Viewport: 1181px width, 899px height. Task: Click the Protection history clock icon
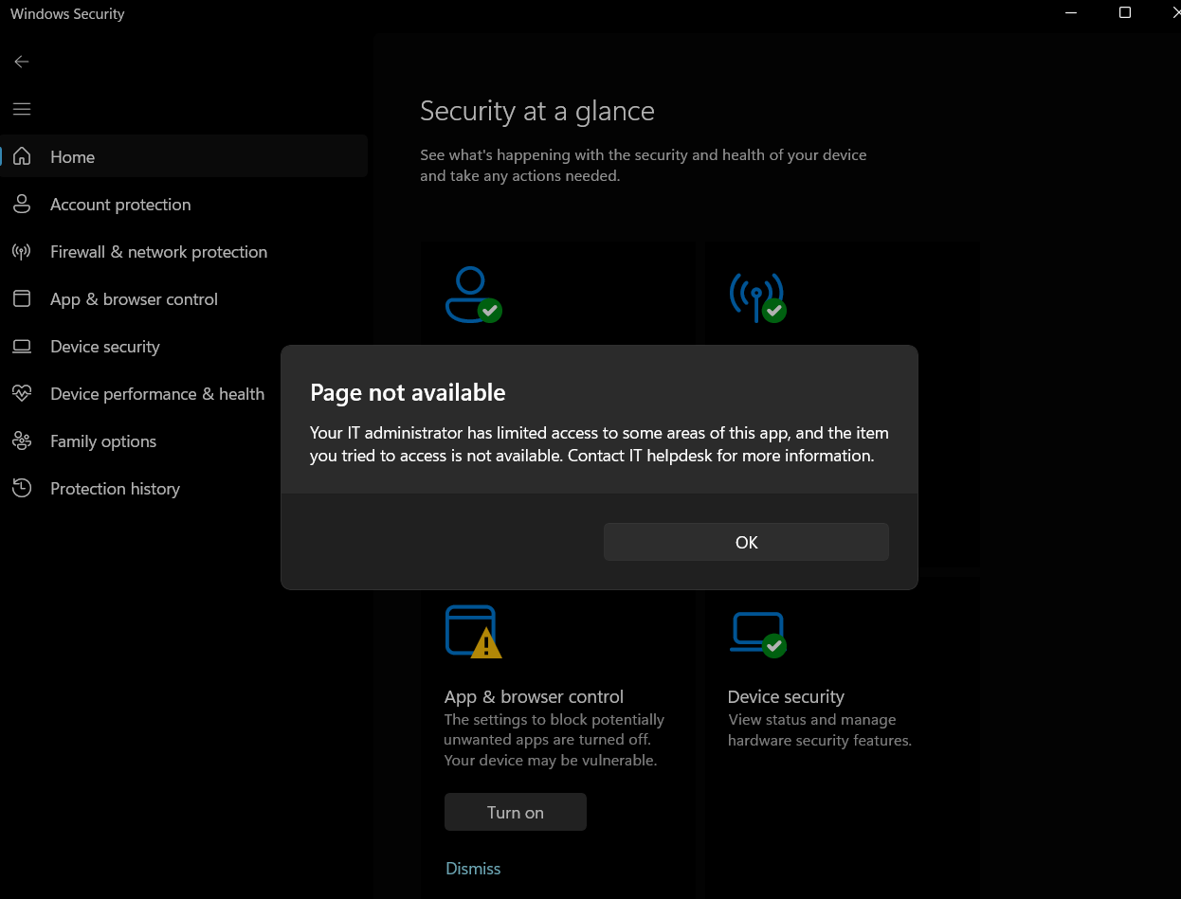[x=22, y=488]
